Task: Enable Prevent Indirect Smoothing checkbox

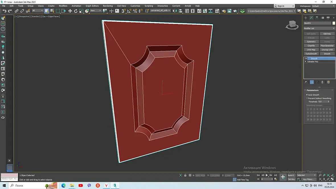Action: (307, 98)
